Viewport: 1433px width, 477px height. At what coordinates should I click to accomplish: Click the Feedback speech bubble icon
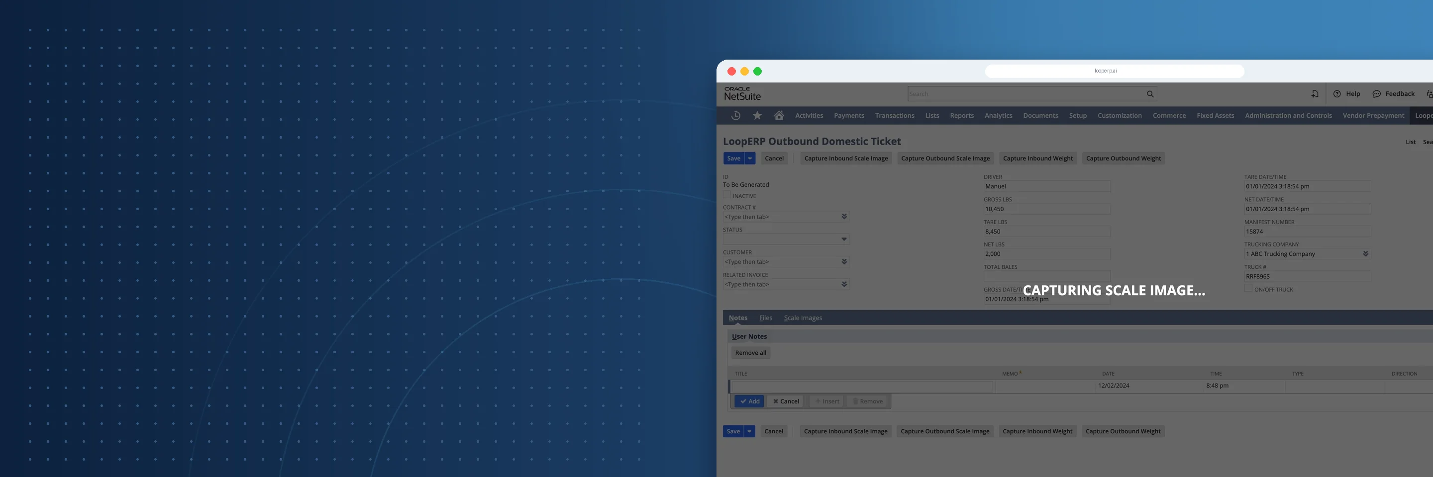pos(1376,94)
